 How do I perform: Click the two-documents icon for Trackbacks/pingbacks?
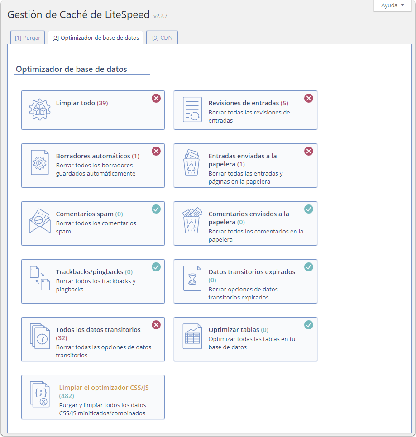click(40, 278)
